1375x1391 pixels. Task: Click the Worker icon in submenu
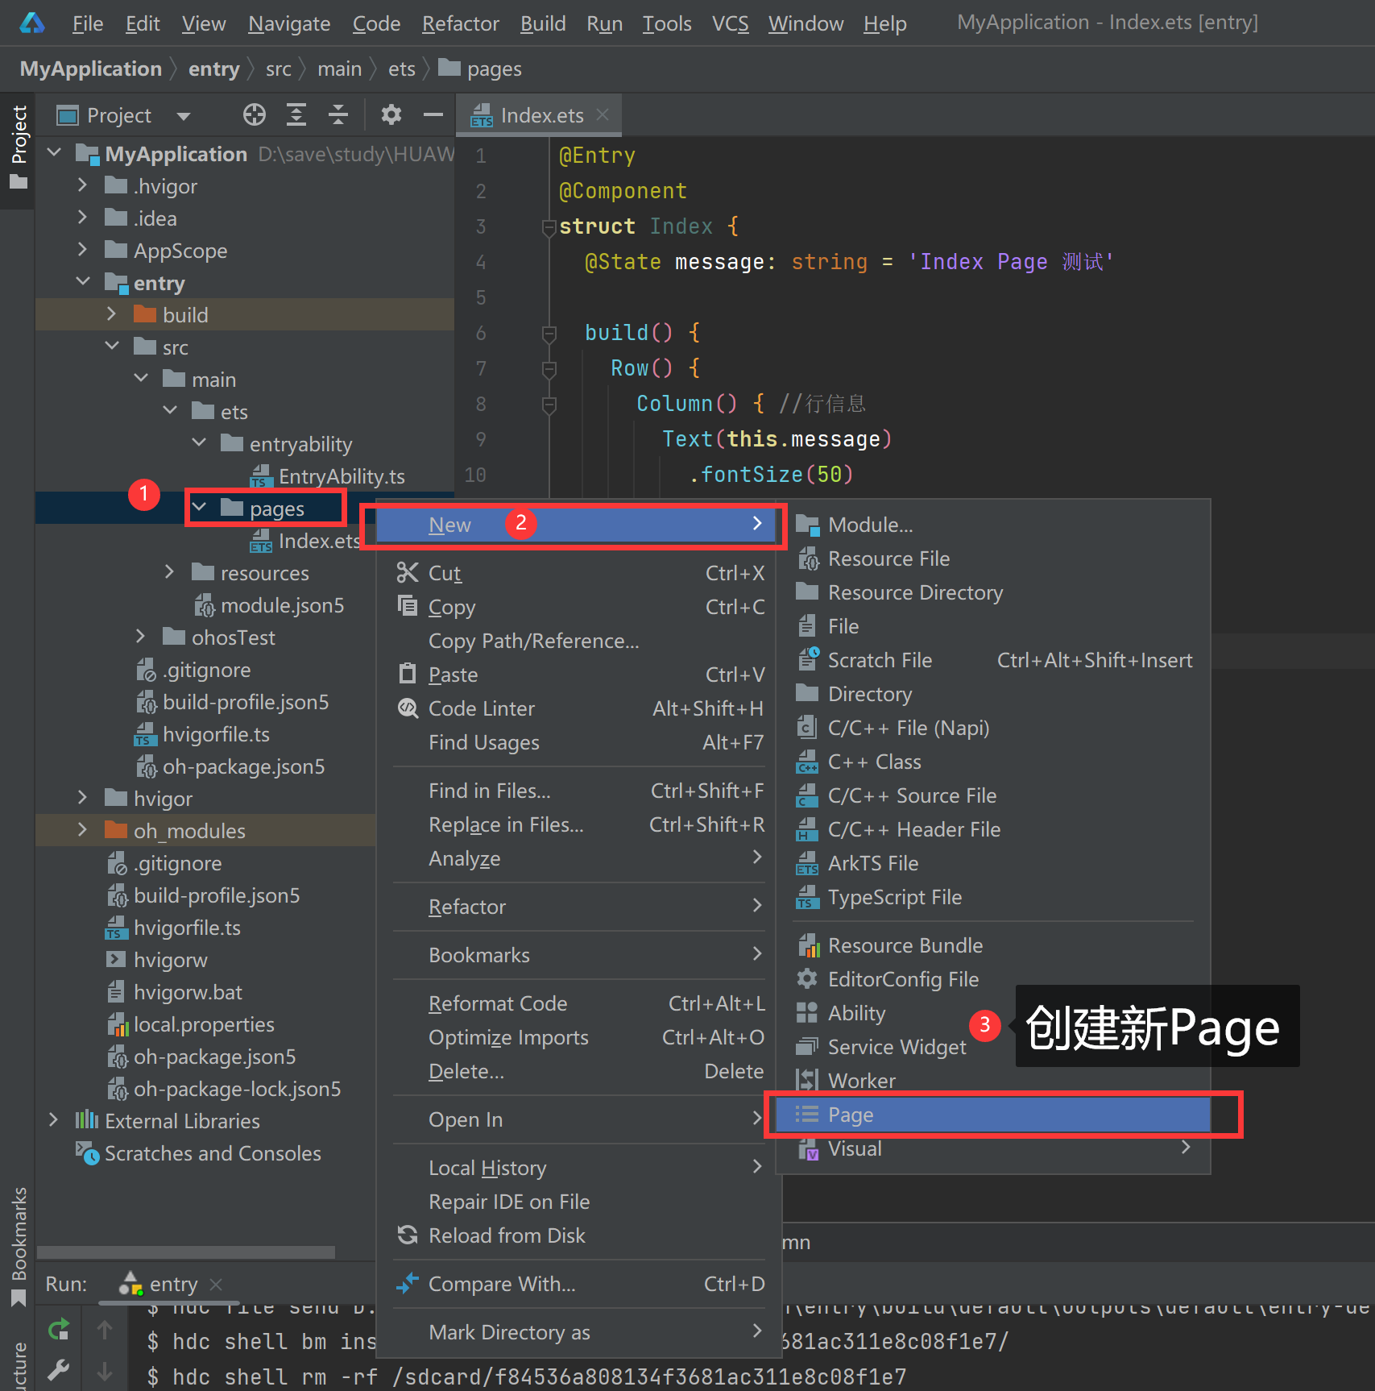[x=807, y=1080]
